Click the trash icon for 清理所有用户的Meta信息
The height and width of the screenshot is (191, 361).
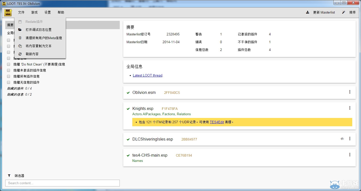[20, 38]
